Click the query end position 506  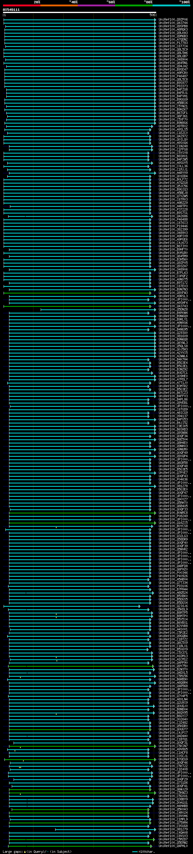coord(152,15)
